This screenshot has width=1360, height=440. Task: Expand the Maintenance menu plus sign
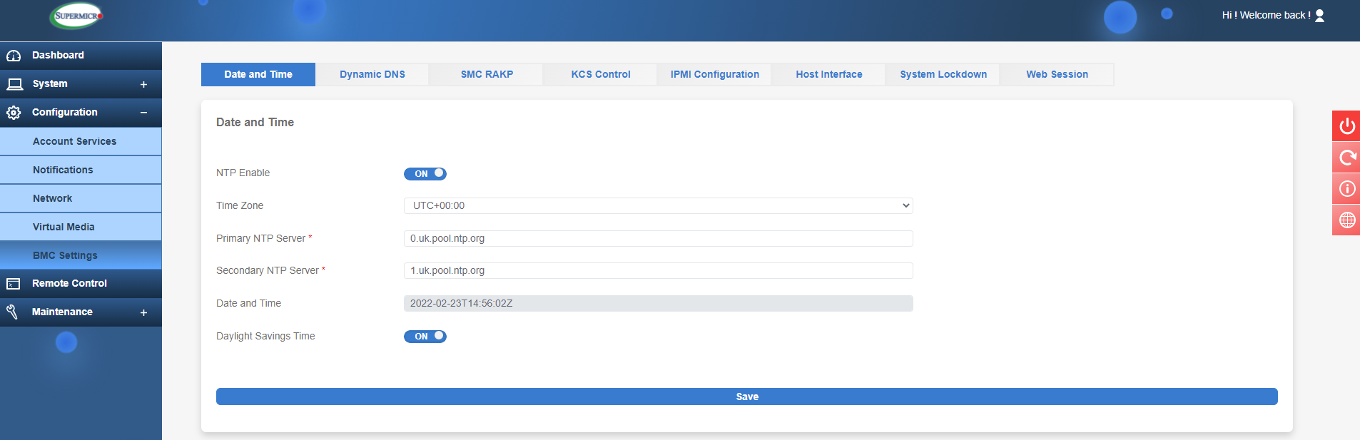tap(143, 313)
